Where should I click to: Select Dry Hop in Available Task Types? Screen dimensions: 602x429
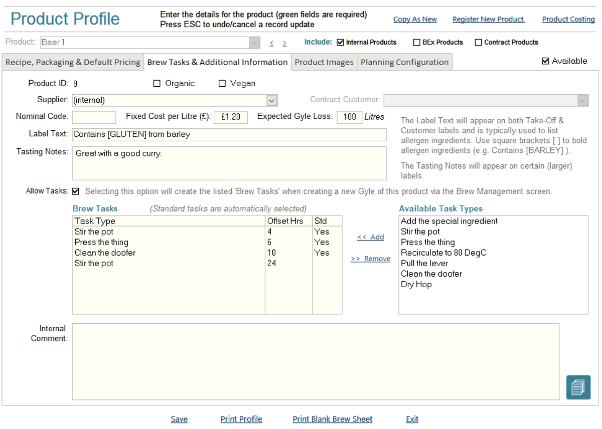point(416,284)
